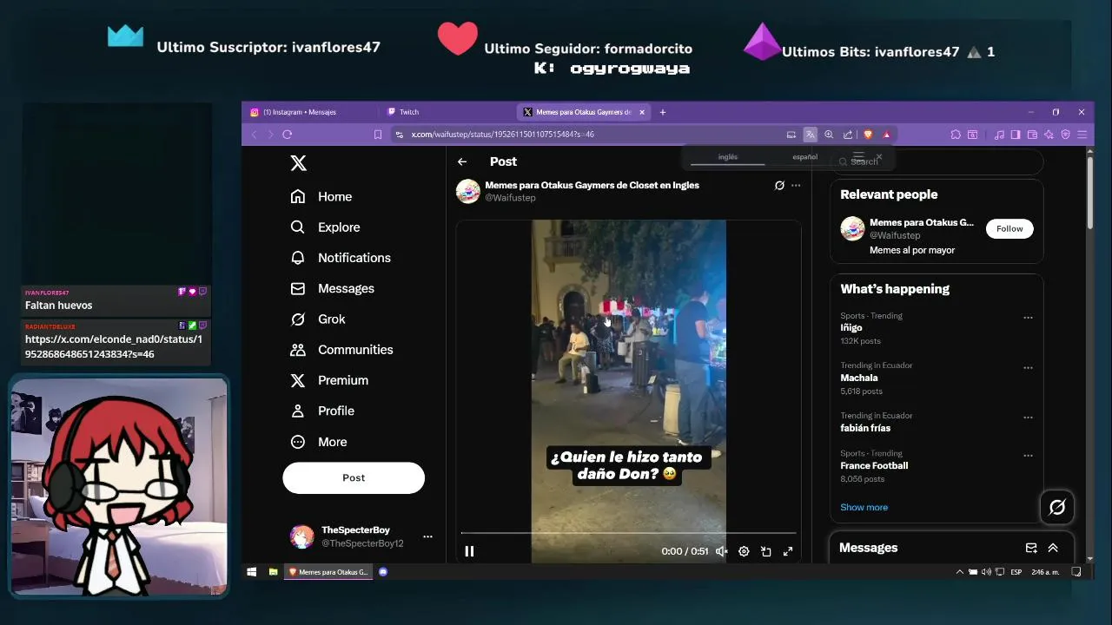Click the browser forward arrow
This screenshot has width=1112, height=625.
(270, 135)
